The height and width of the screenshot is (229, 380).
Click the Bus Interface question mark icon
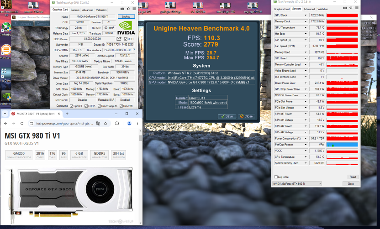pyautogui.click(x=133, y=50)
